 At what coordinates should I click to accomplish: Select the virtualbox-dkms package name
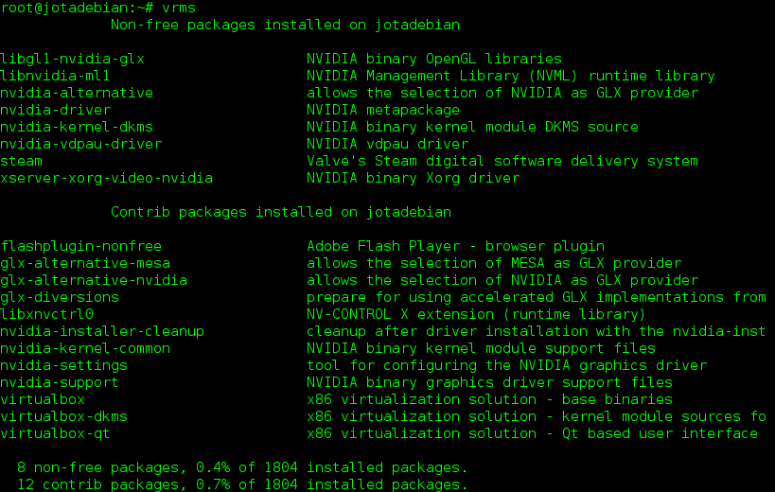pos(63,416)
